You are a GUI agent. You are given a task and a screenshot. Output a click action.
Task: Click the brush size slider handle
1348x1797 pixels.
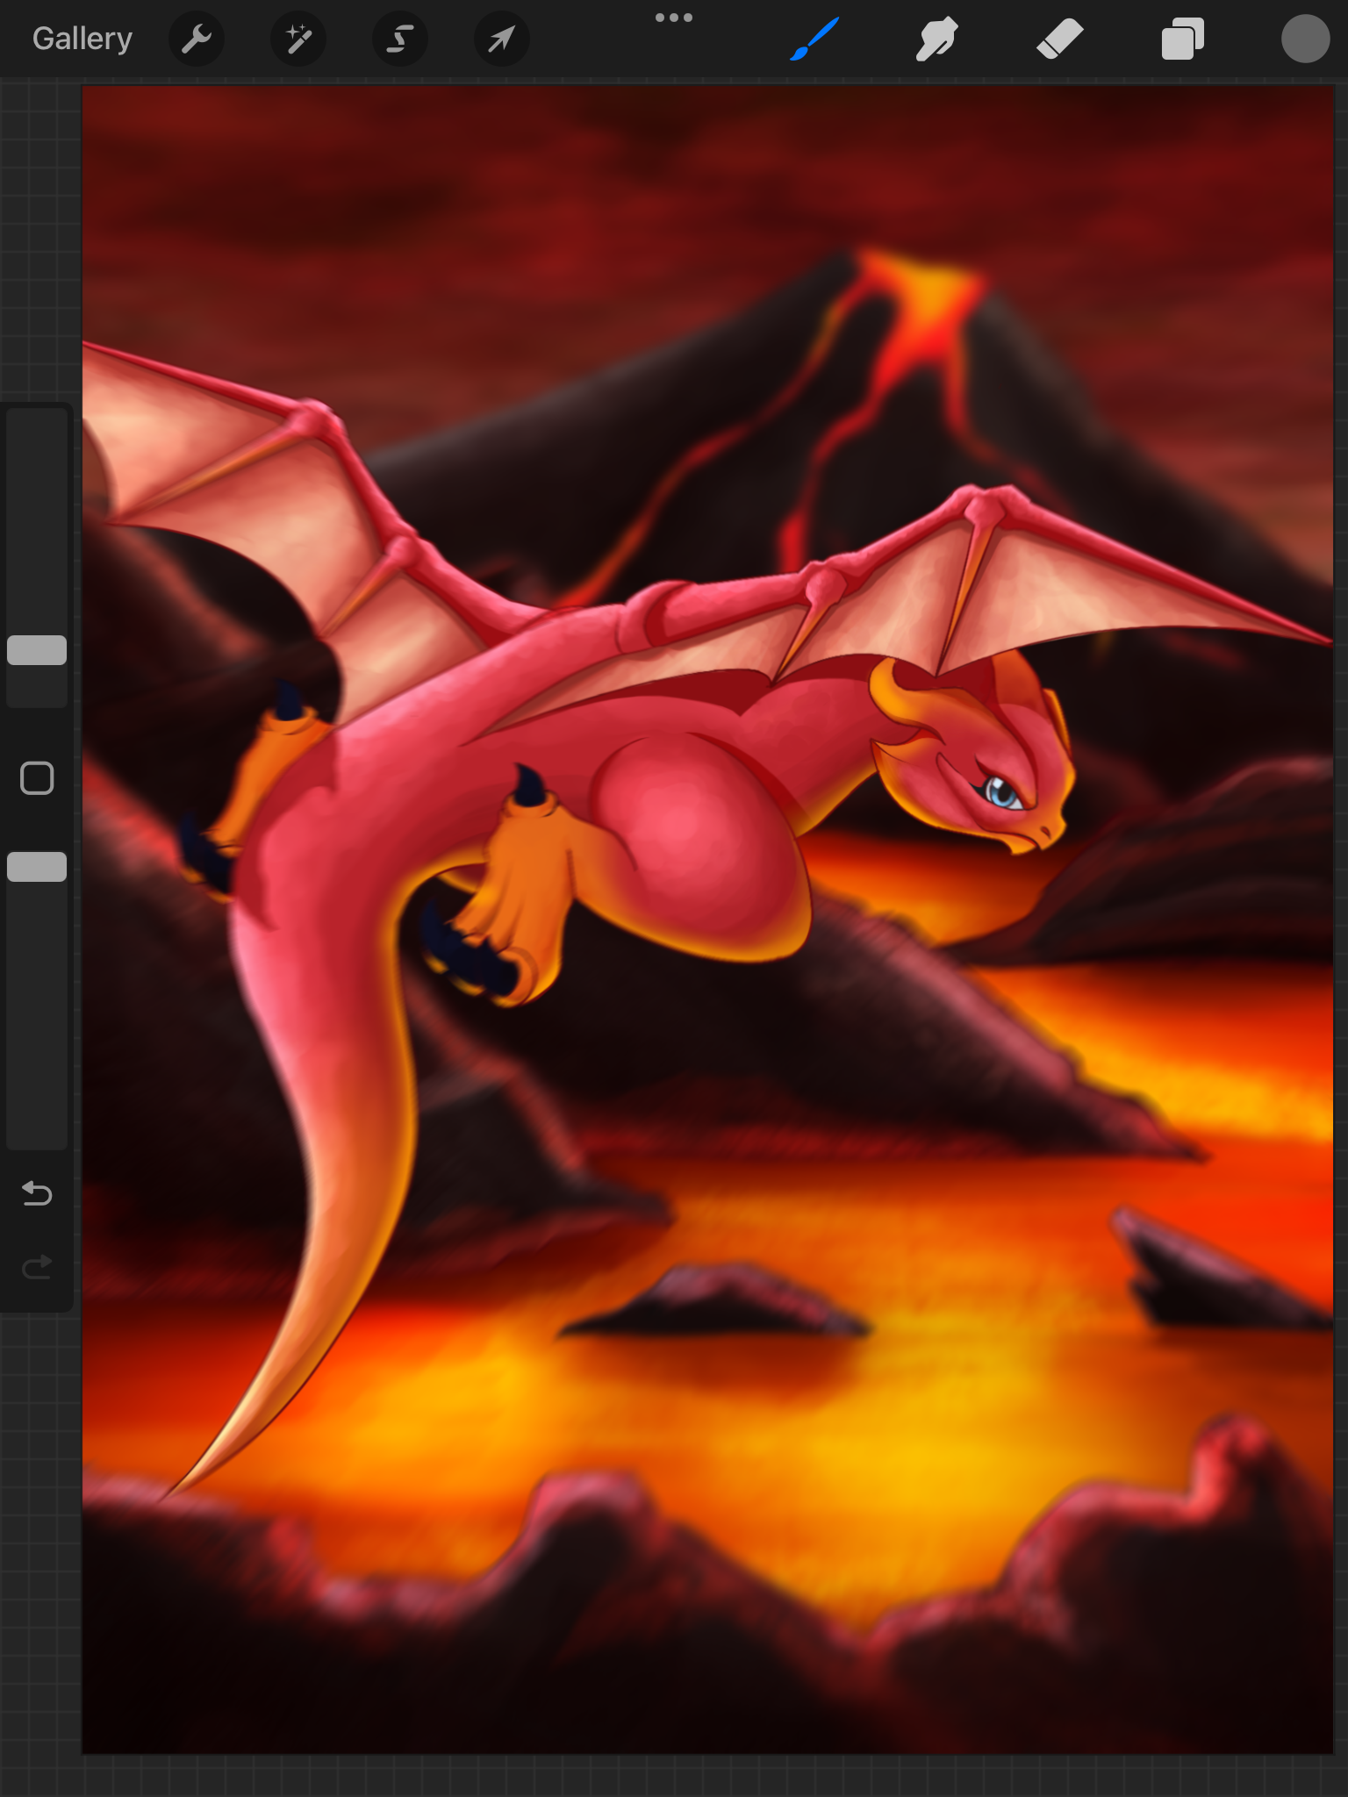pos(37,650)
